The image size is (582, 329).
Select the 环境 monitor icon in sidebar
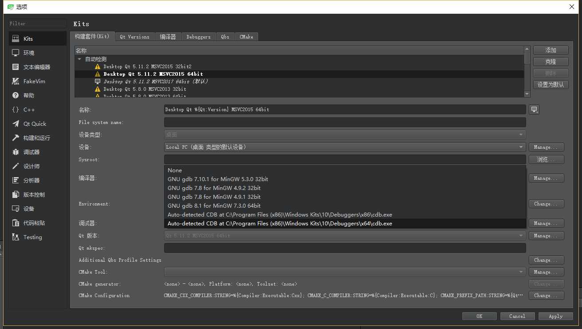coord(16,53)
